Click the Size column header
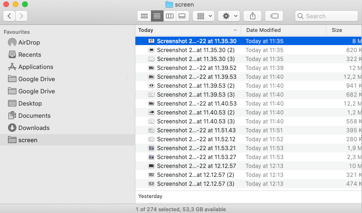Image resolution: width=362 pixels, height=213 pixels. (343, 30)
